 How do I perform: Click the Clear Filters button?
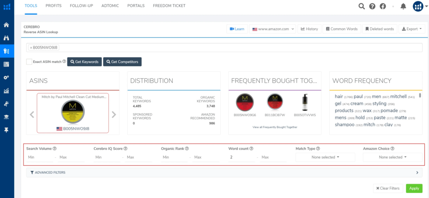pos(388,188)
